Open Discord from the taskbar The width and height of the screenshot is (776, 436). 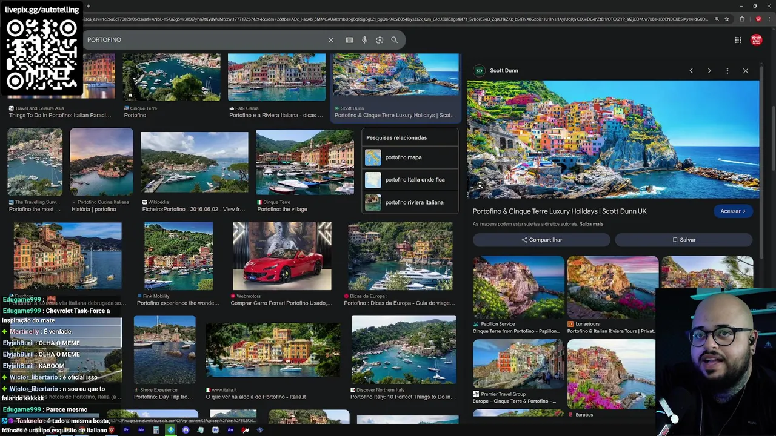(186, 430)
